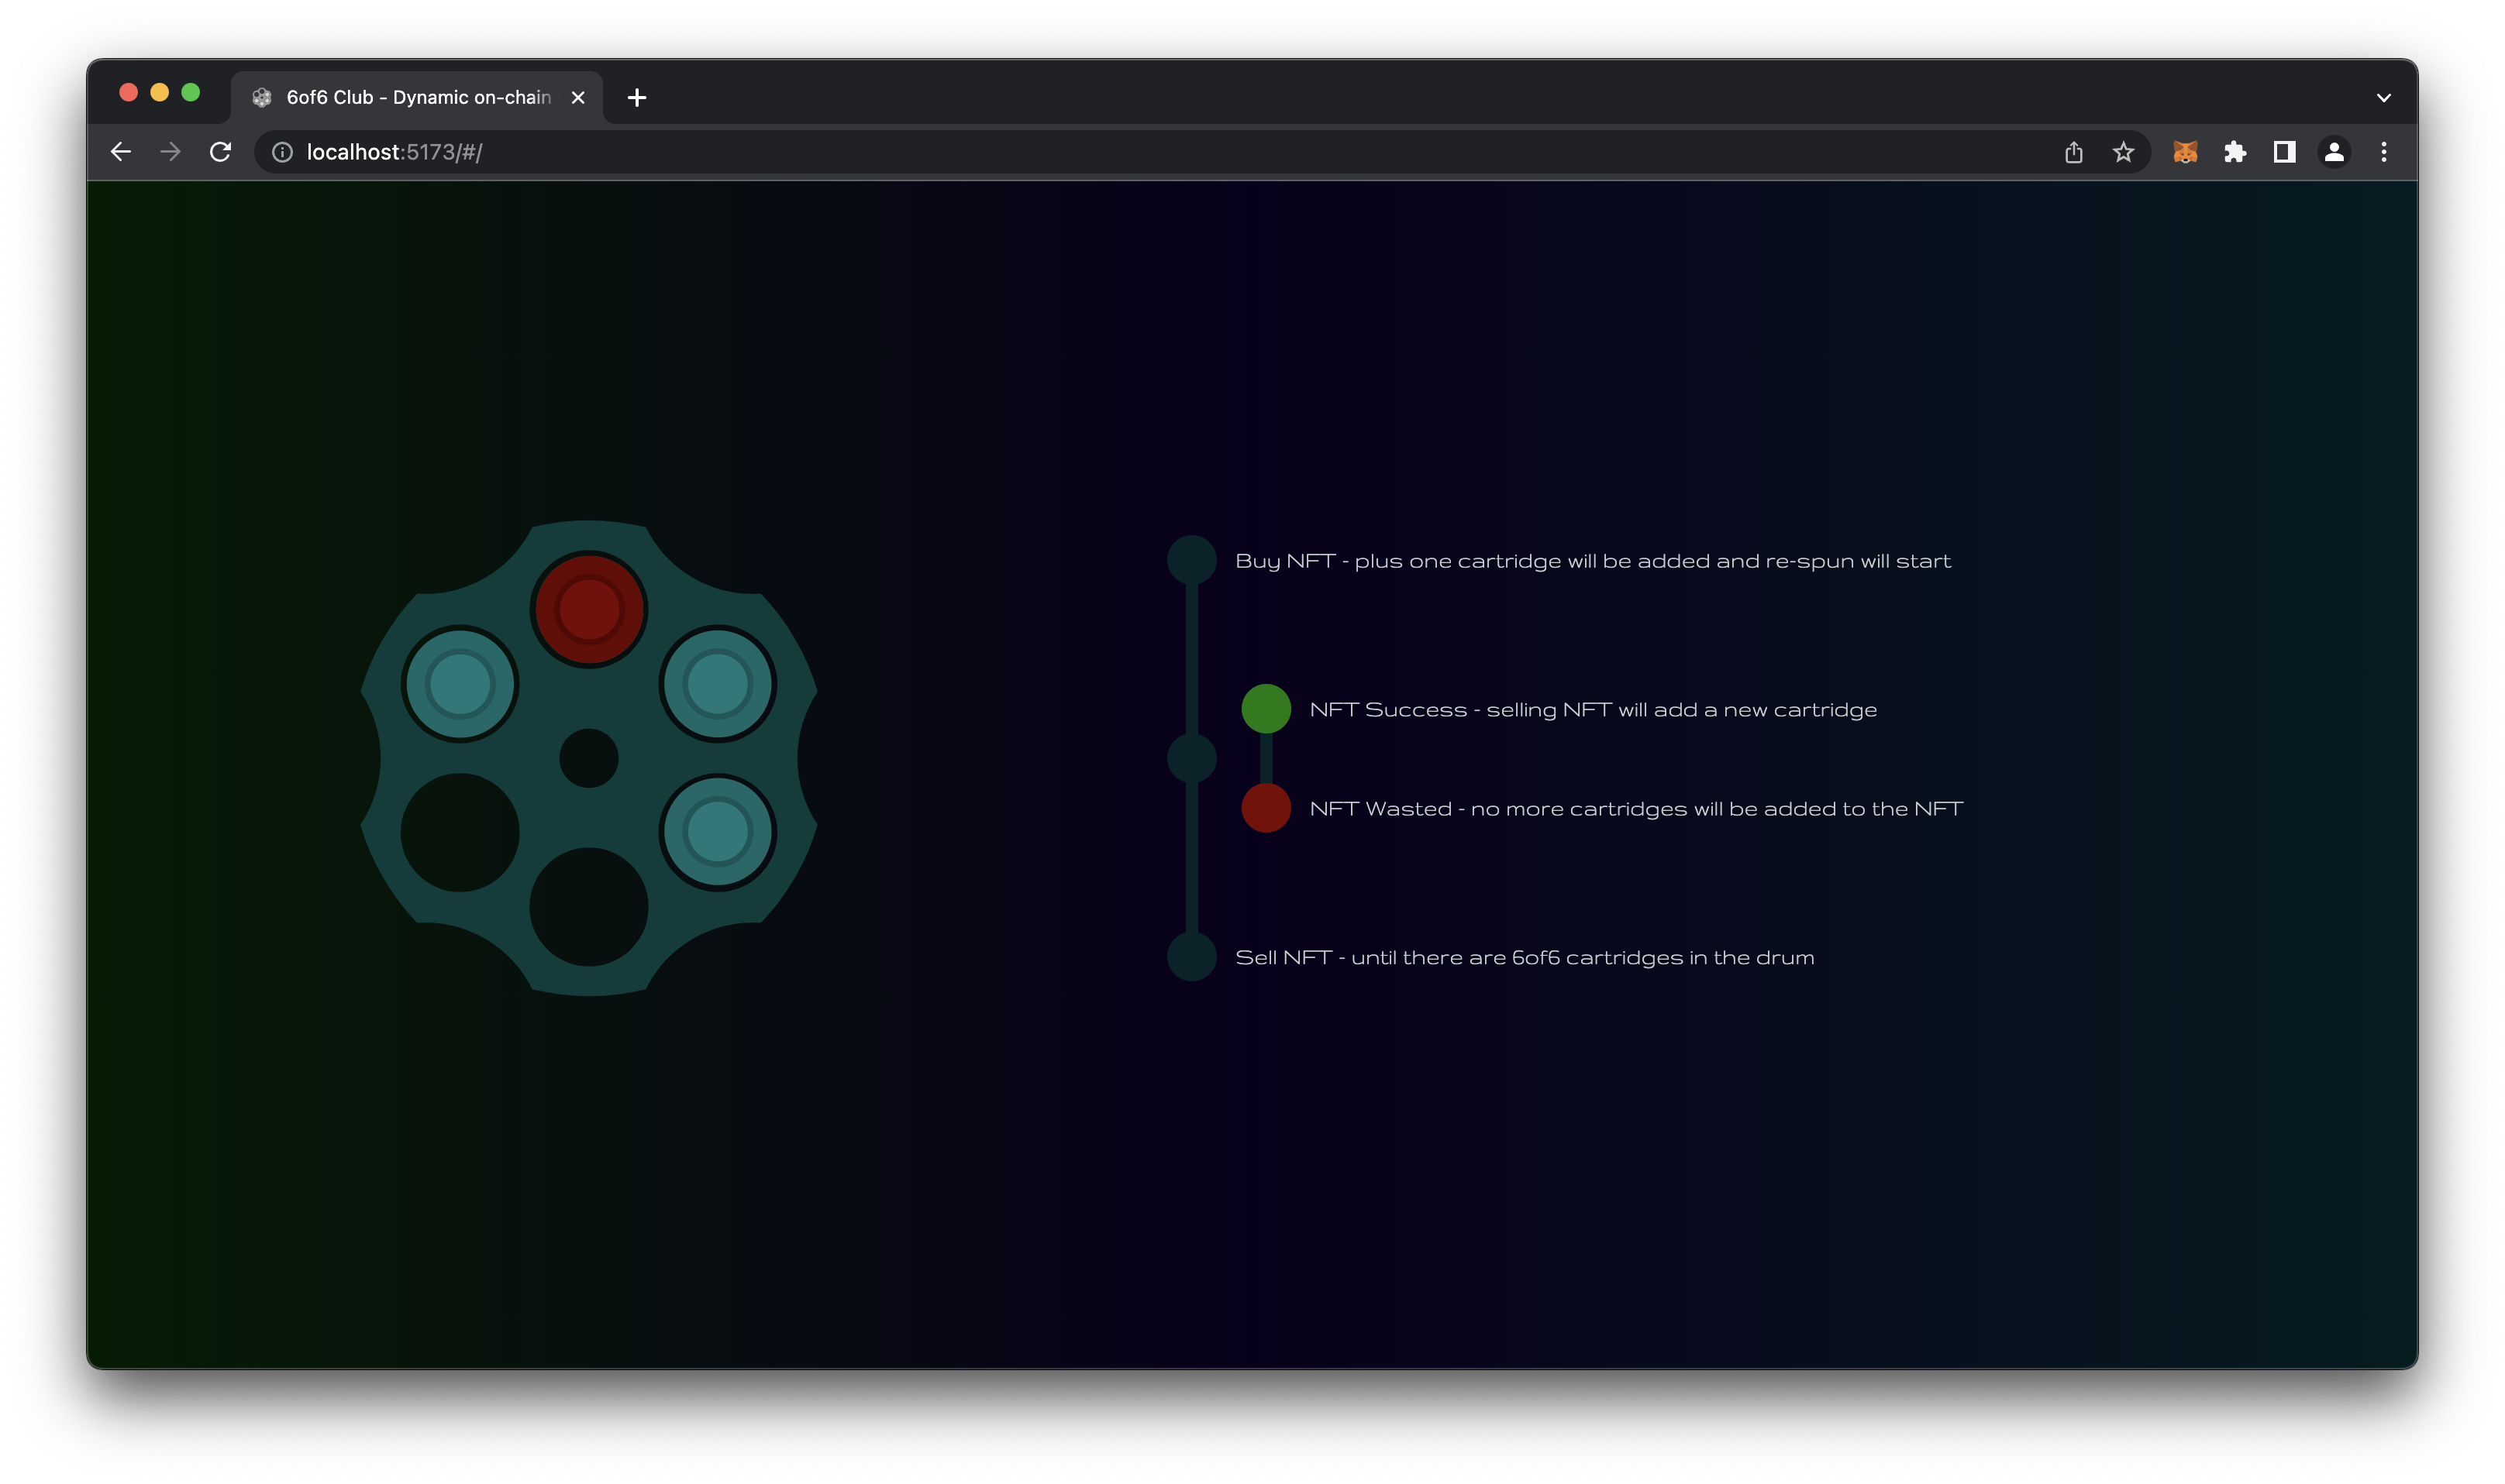Reload the current page
This screenshot has height=1484, width=2505.
(x=220, y=152)
